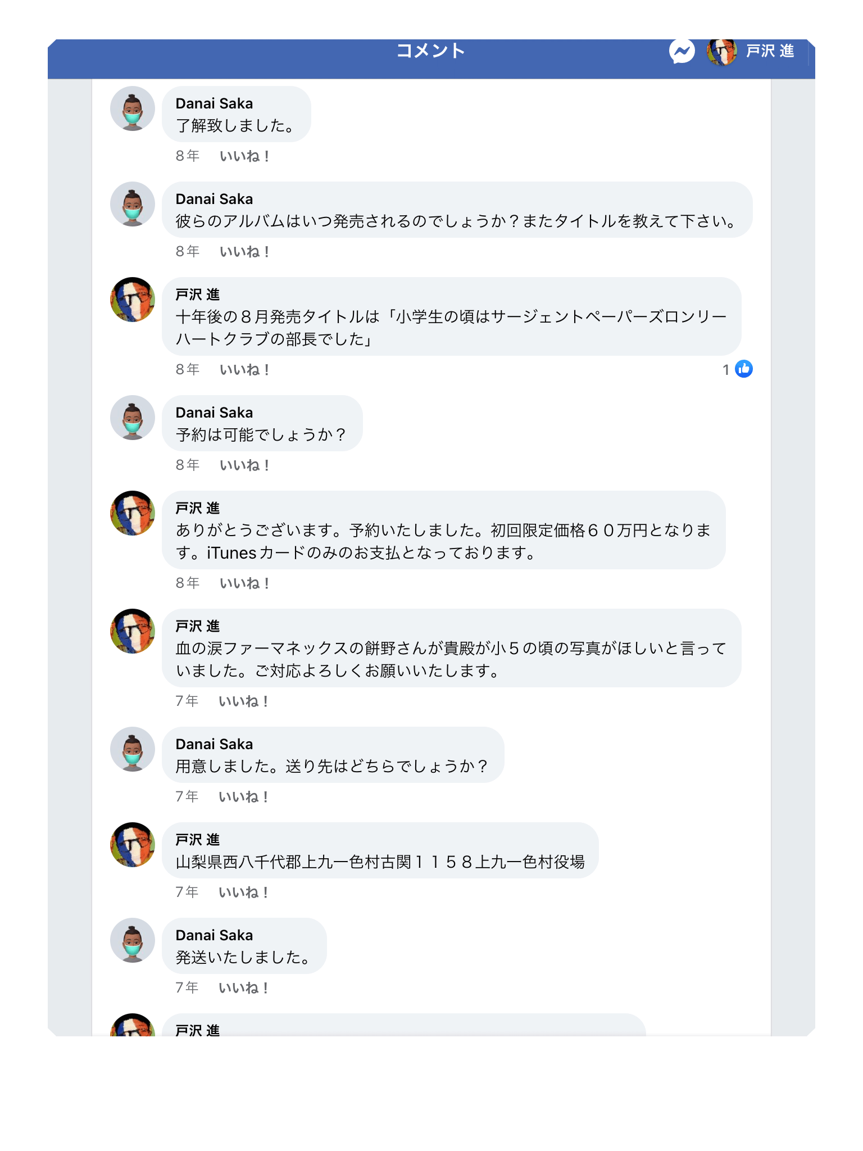Click Danai Saka's avatar beside 予約は可能でしょうか
863x1151 pixels.
coord(133,418)
